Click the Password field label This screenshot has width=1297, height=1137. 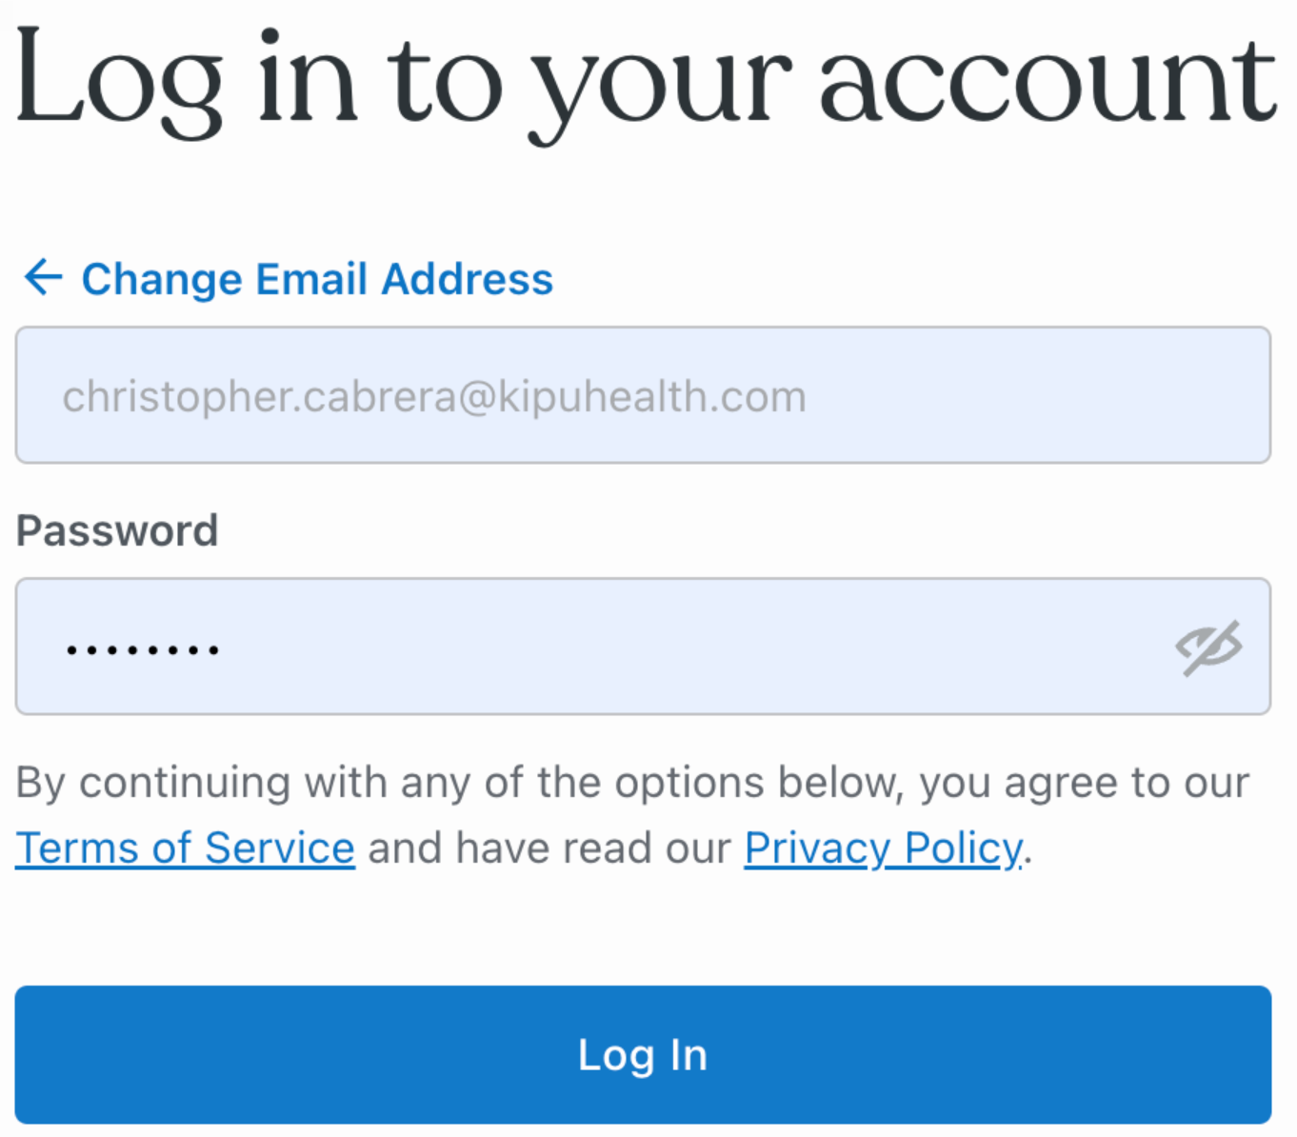[x=117, y=530]
